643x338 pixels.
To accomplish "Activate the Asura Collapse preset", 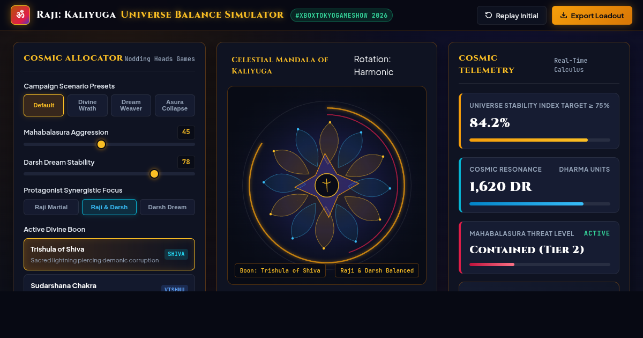I will tap(175, 105).
